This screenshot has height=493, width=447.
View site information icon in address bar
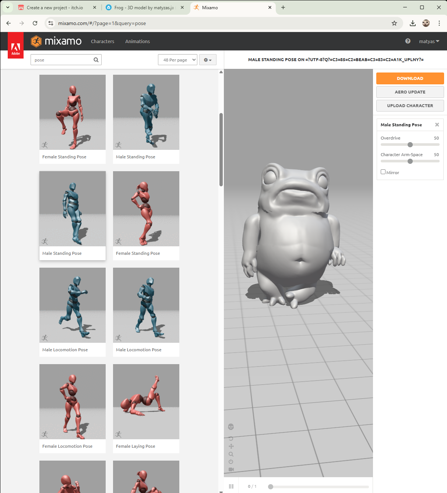pyautogui.click(x=51, y=23)
